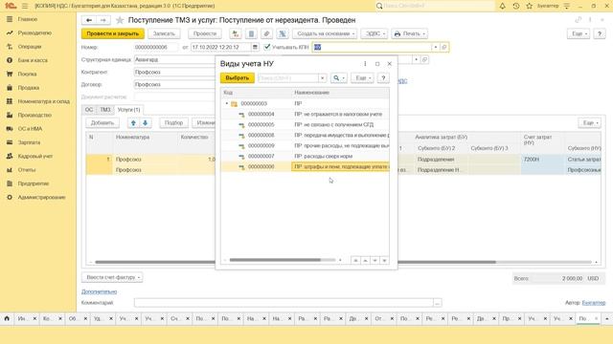Image resolution: width=613 pixels, height=344 pixels.
Task: Open the home start page tab
Action: pos(7,318)
